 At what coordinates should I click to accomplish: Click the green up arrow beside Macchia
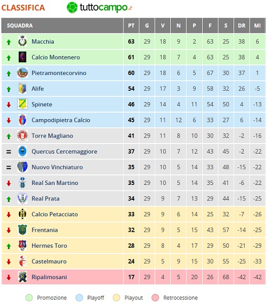coord(9,42)
